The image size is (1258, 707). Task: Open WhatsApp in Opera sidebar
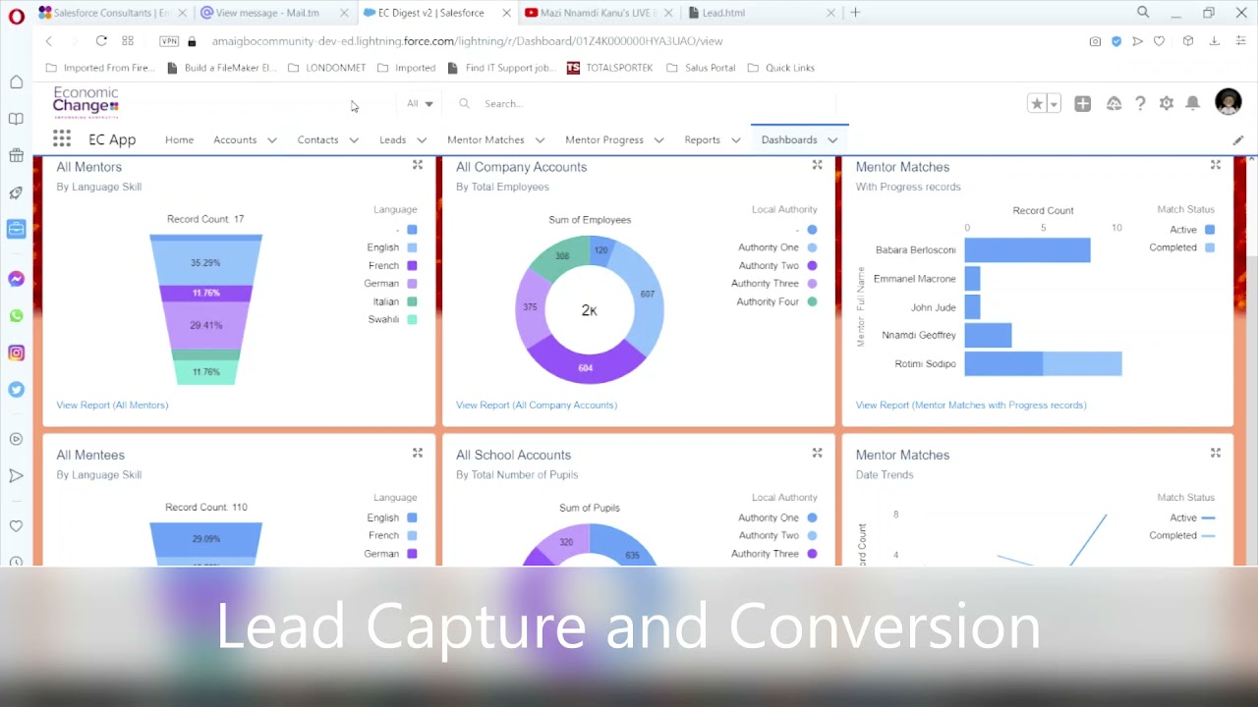(x=16, y=316)
